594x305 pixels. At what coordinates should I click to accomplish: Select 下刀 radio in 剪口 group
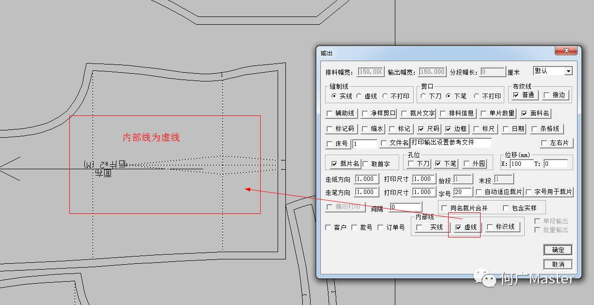click(x=424, y=96)
